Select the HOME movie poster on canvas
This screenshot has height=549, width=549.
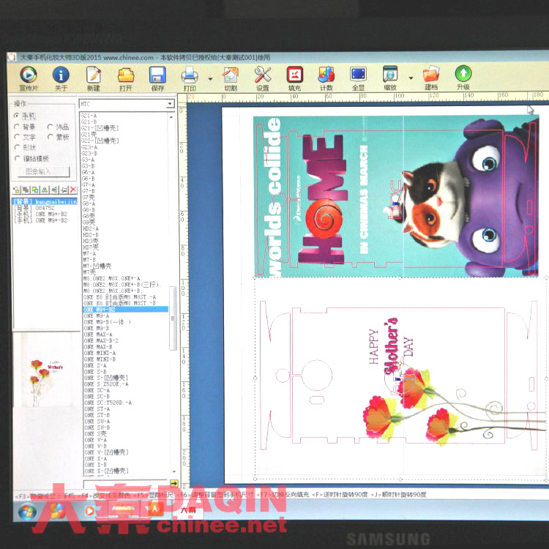click(x=396, y=196)
